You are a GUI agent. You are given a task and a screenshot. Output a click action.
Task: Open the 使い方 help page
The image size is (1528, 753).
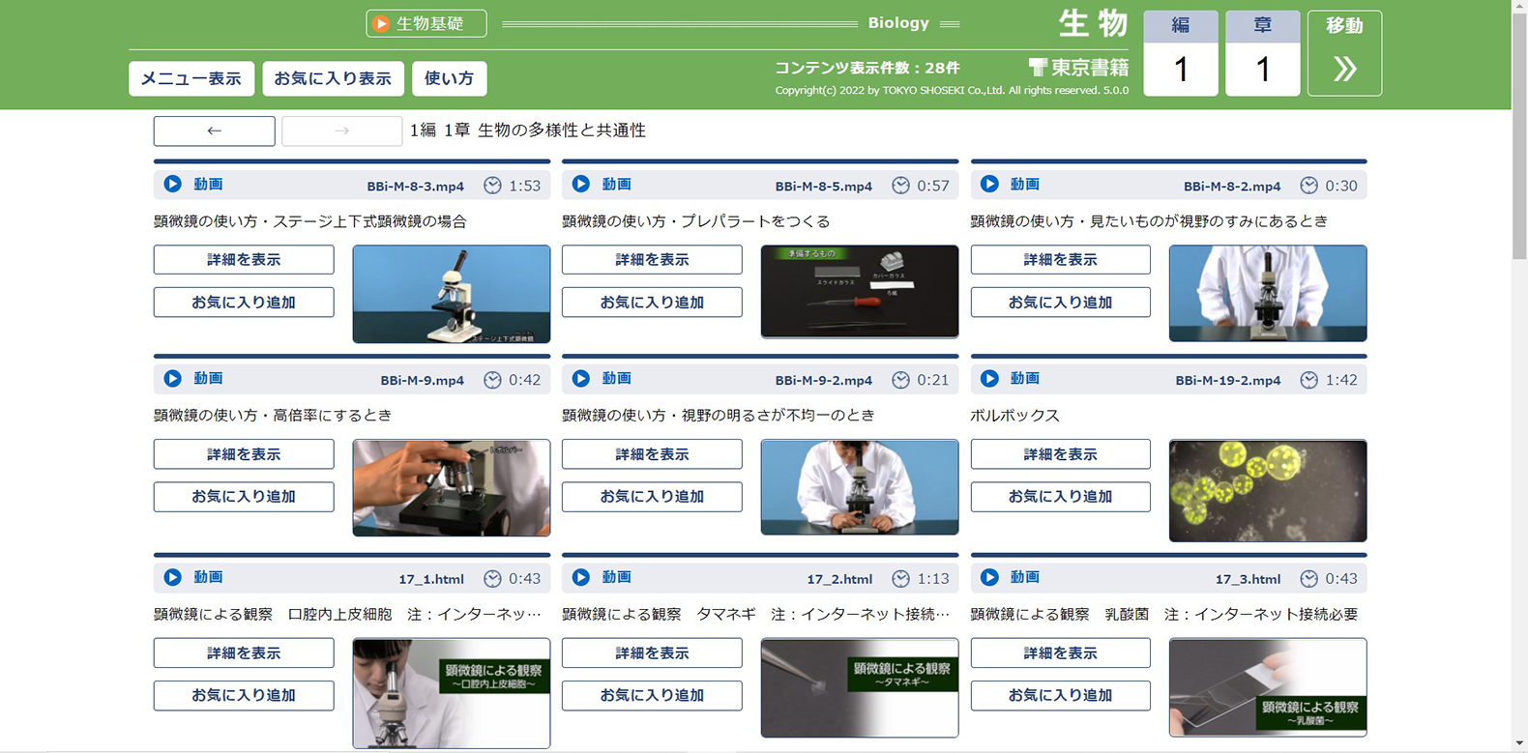449,78
